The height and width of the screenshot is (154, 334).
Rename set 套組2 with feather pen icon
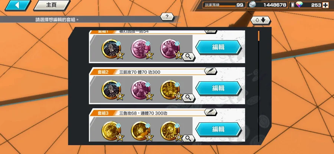[x=210, y=71]
